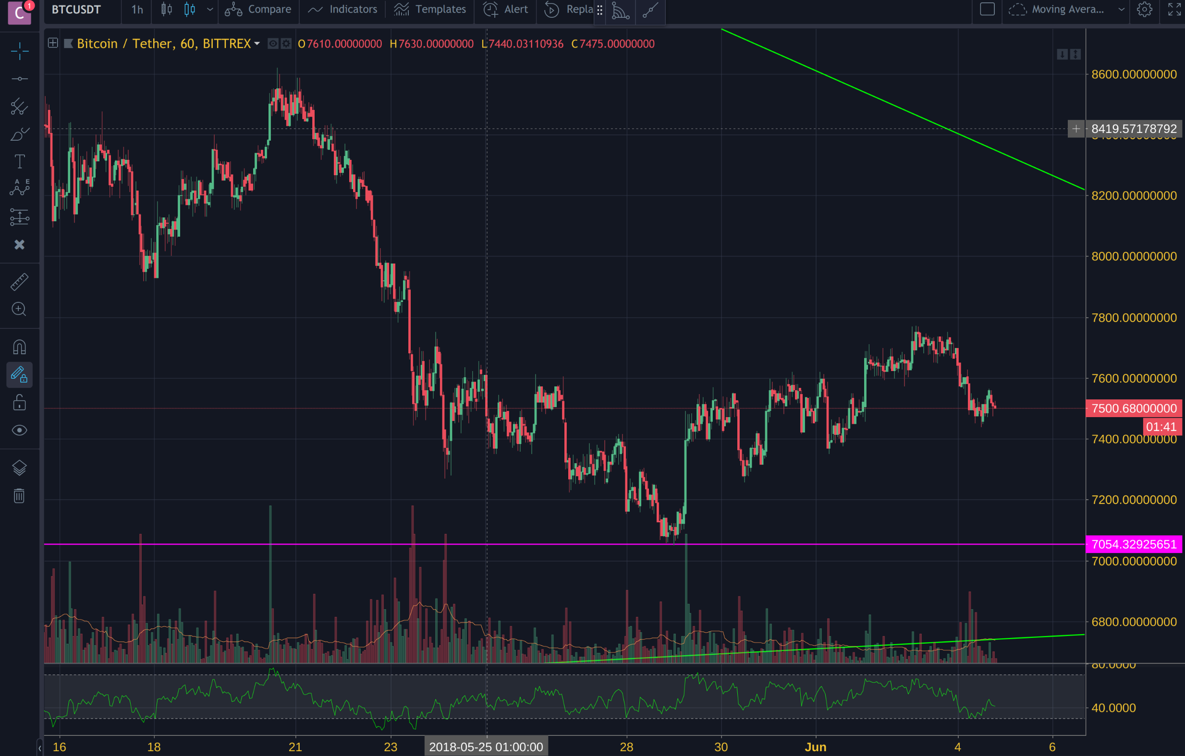Select the crosshair cursor tool
The image size is (1185, 756).
click(x=19, y=51)
